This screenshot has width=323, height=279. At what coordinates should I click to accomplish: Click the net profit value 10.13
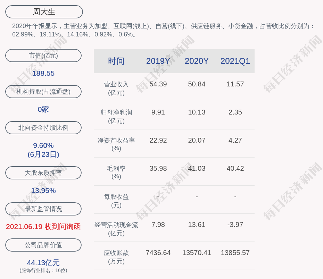click(197, 112)
